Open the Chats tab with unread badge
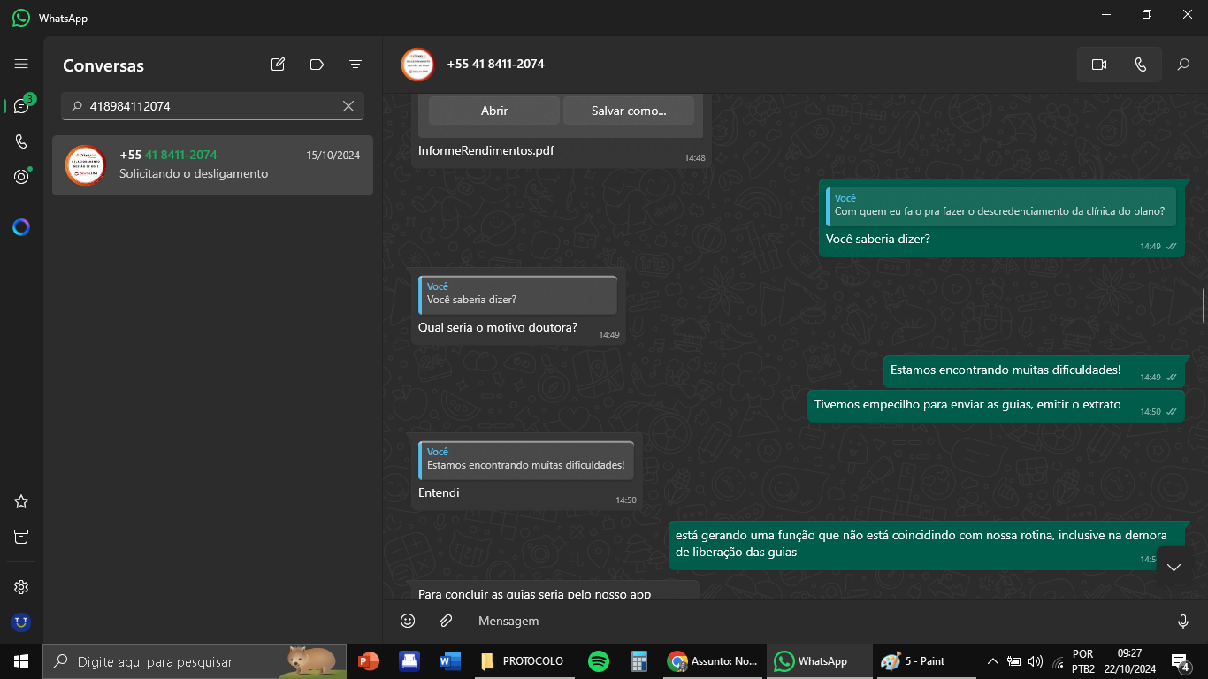Screen dimensions: 1208x679 pyautogui.click(x=22, y=105)
